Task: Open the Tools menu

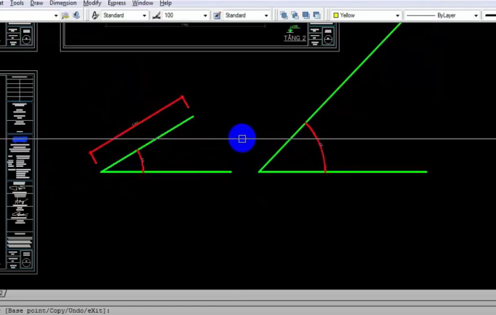Action: pos(17,3)
